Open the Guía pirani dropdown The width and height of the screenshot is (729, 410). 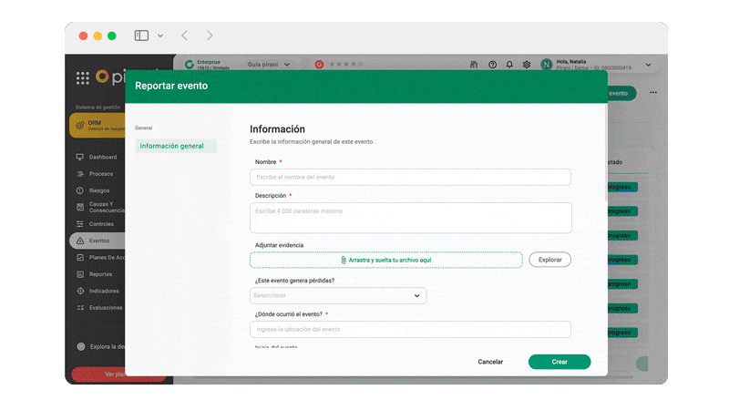point(269,65)
